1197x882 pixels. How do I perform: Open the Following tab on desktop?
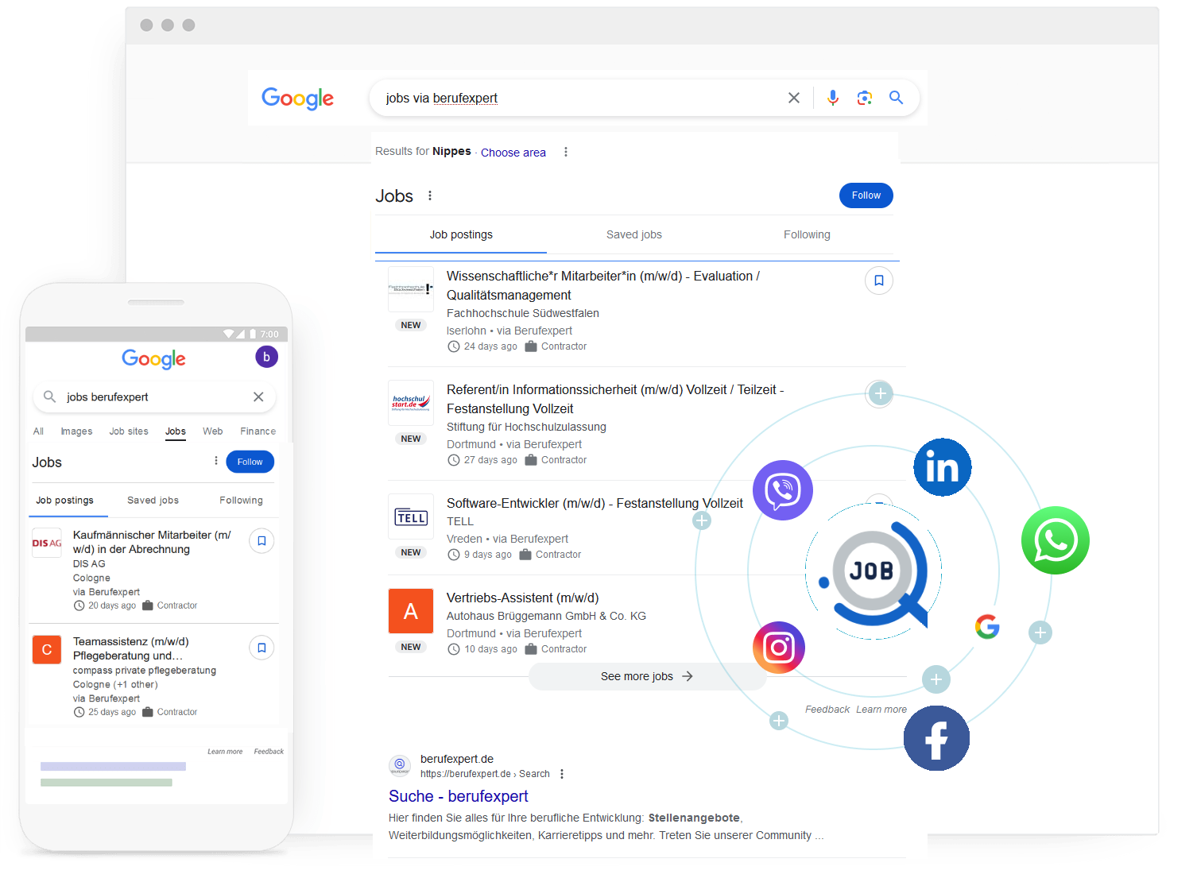[807, 234]
